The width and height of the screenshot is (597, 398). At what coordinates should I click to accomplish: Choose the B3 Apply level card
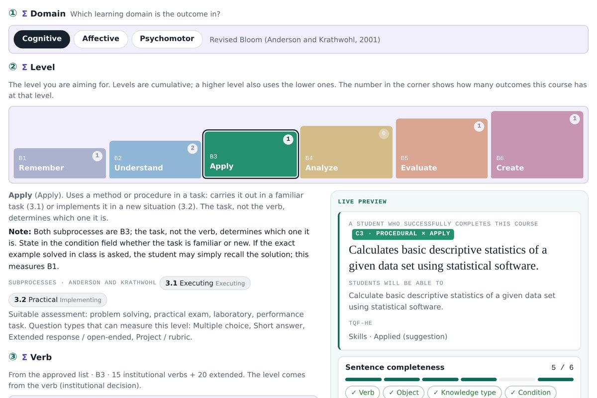point(251,154)
